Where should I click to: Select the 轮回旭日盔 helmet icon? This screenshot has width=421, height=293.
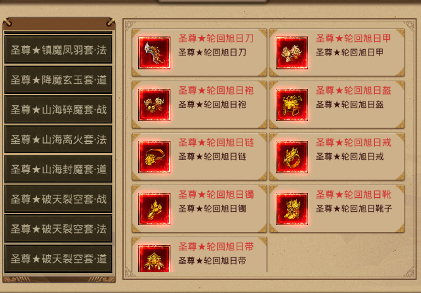(x=292, y=105)
